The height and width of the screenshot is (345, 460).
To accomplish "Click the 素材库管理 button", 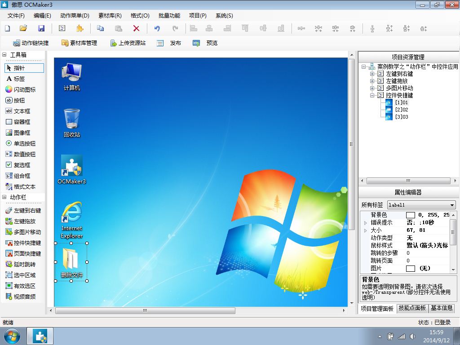I will click(79, 43).
